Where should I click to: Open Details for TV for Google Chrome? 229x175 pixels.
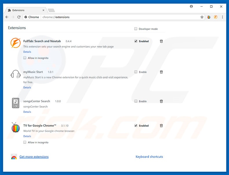pyautogui.click(x=27, y=136)
